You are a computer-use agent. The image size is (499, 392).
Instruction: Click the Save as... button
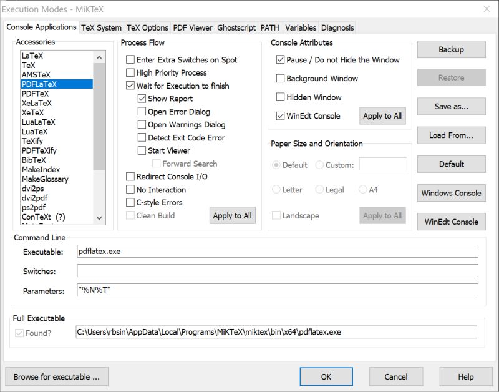(451, 106)
